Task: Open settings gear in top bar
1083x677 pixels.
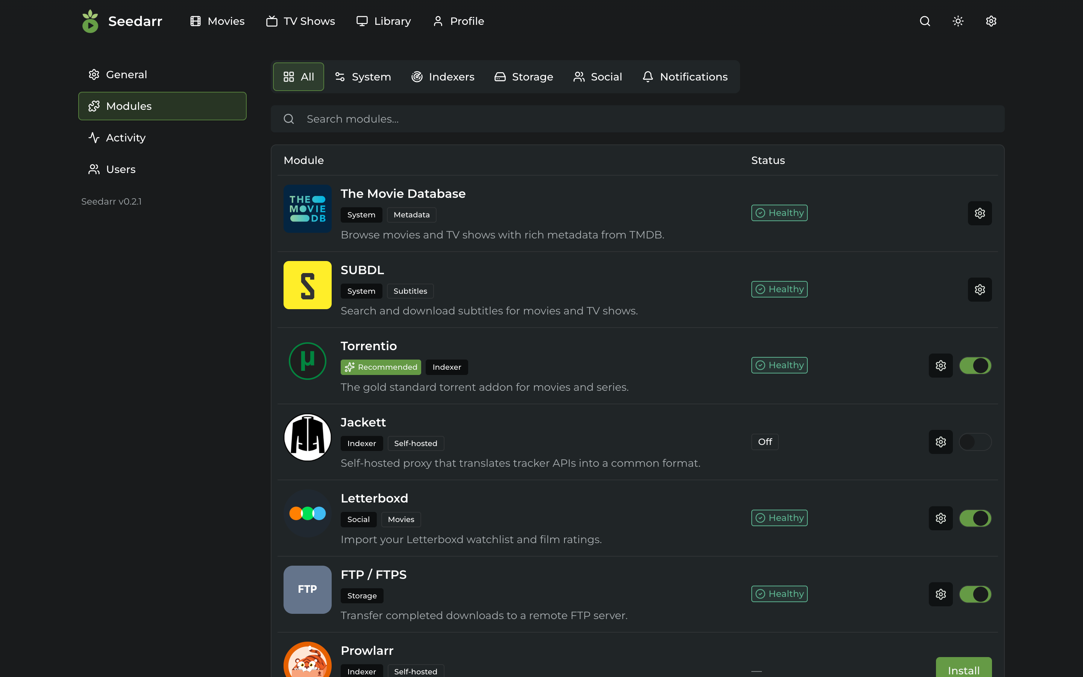Action: click(991, 21)
